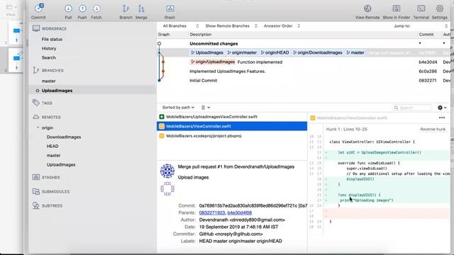
Task: Select origin HEAD remote entry
Action: (52, 147)
